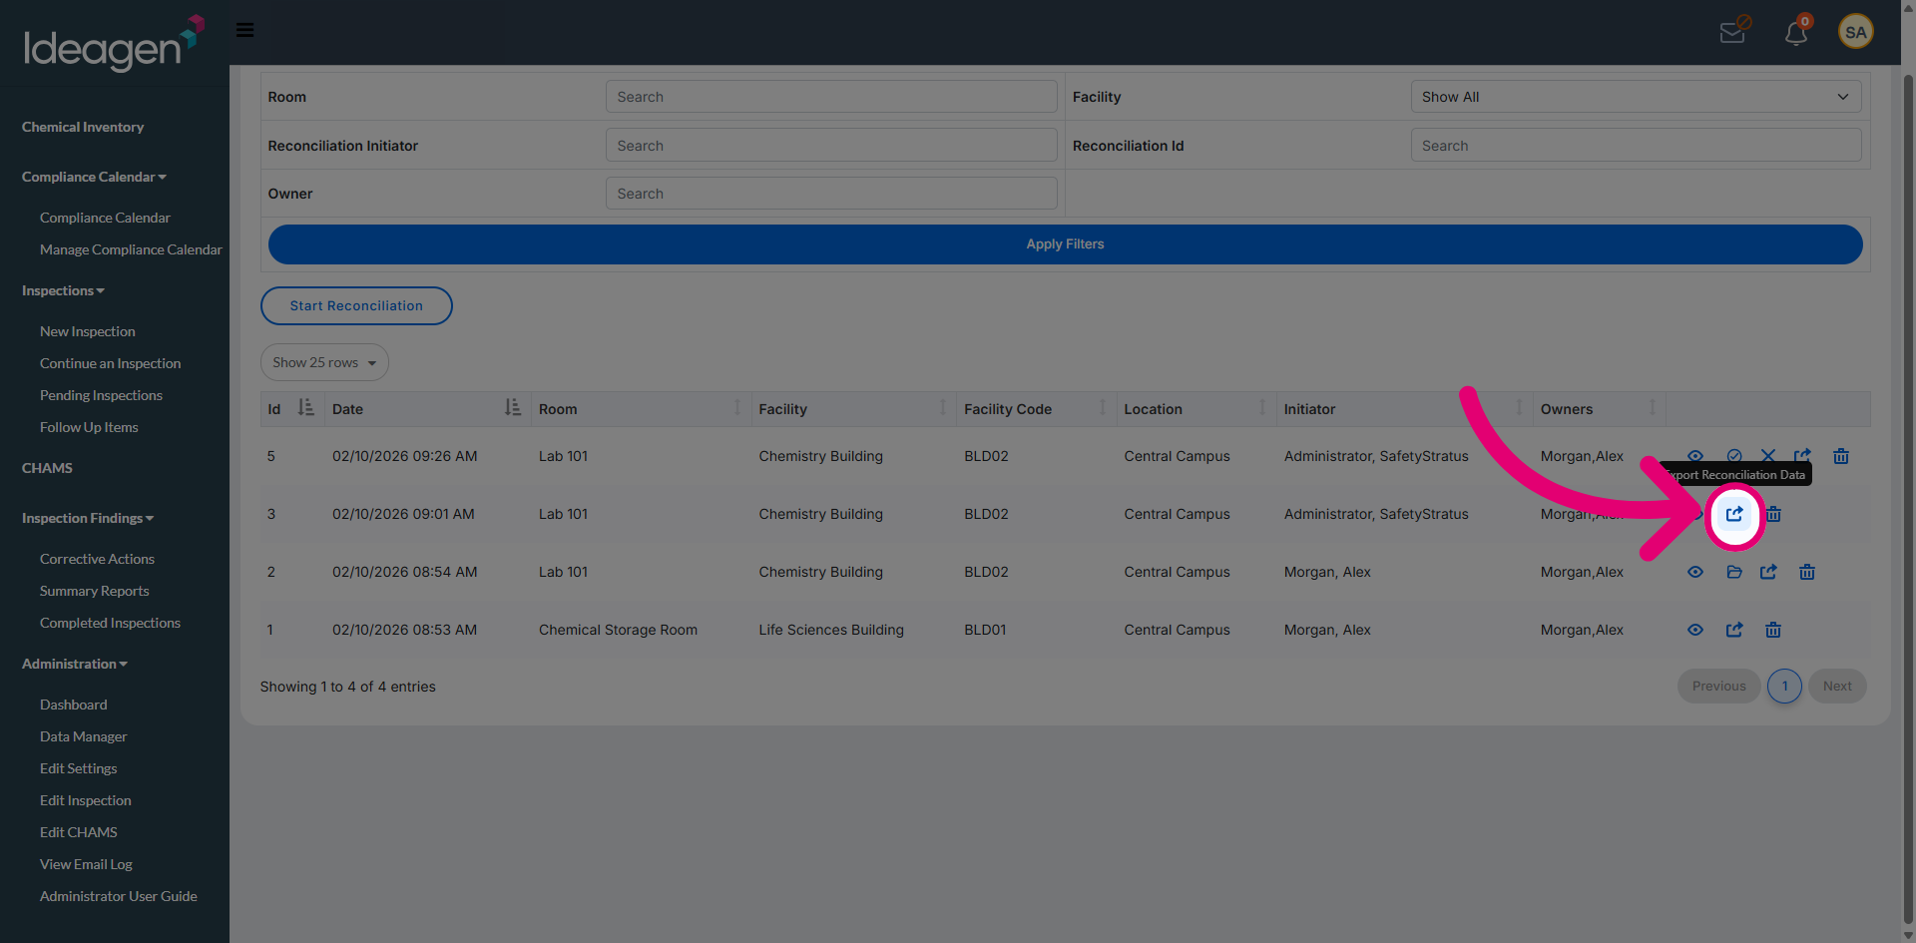Open the Show 25 rows dropdown

(324, 362)
